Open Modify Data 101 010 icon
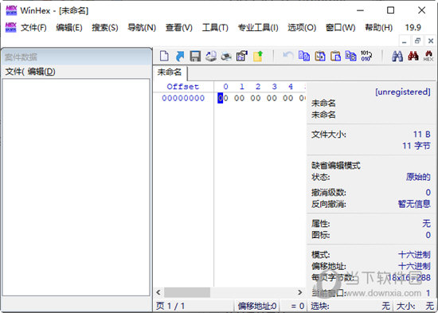 [366, 56]
